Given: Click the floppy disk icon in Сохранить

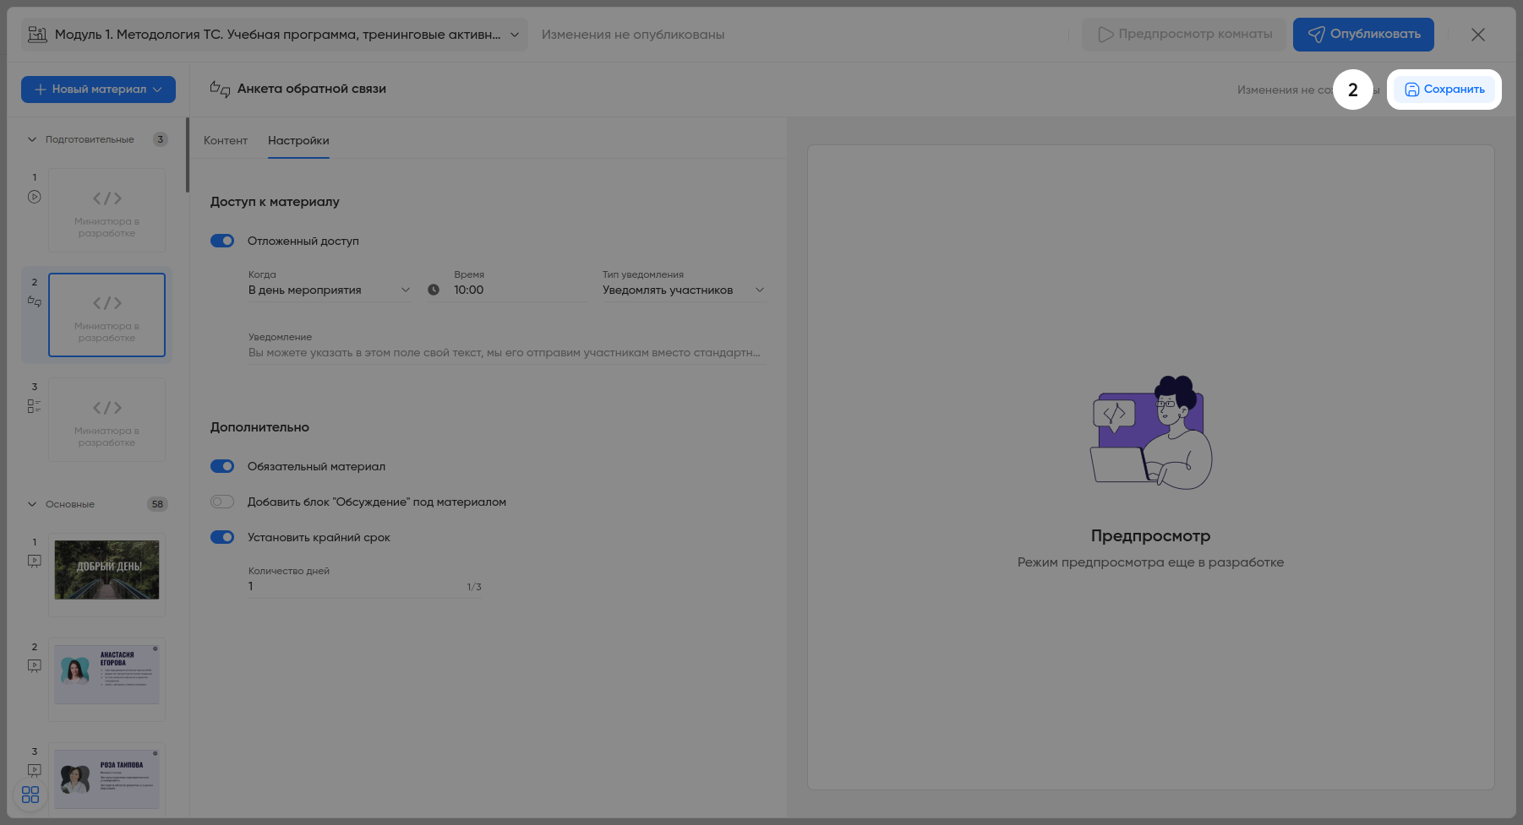Looking at the screenshot, I should click(1411, 90).
